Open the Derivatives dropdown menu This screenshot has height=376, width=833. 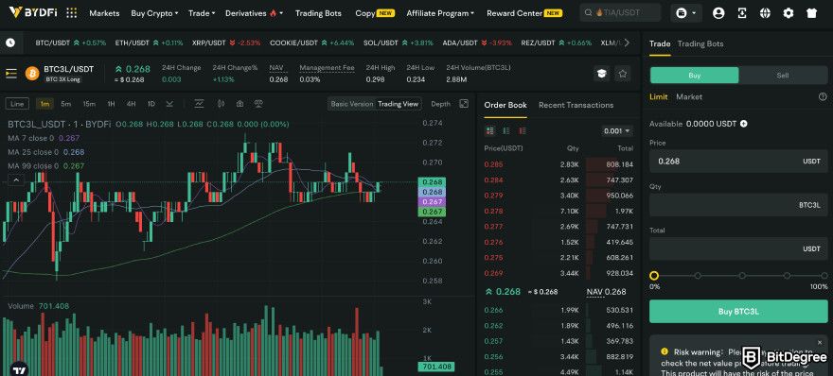[x=254, y=13]
